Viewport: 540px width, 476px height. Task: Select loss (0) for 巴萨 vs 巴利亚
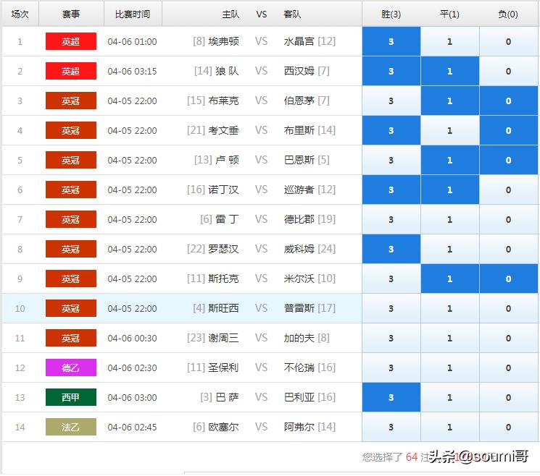tap(508, 398)
